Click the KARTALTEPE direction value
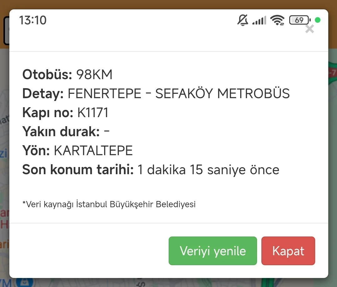The image size is (337, 287). pos(93,151)
